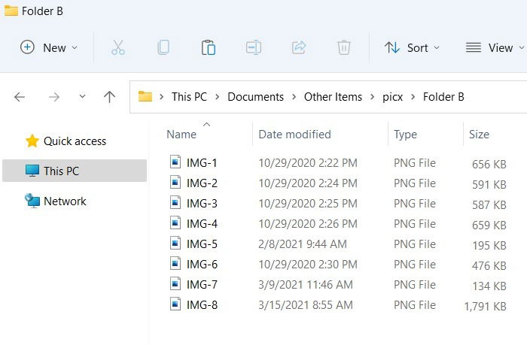Navigate to Documents in breadcrumb path

click(255, 97)
